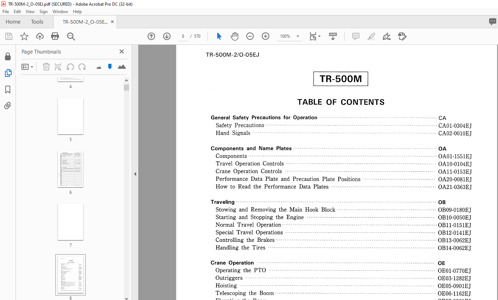Select the arrow Selection tool
The image size is (498, 300).
[219, 36]
